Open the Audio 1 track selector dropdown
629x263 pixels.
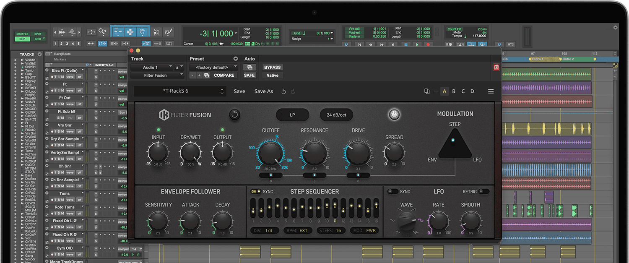[x=152, y=67]
